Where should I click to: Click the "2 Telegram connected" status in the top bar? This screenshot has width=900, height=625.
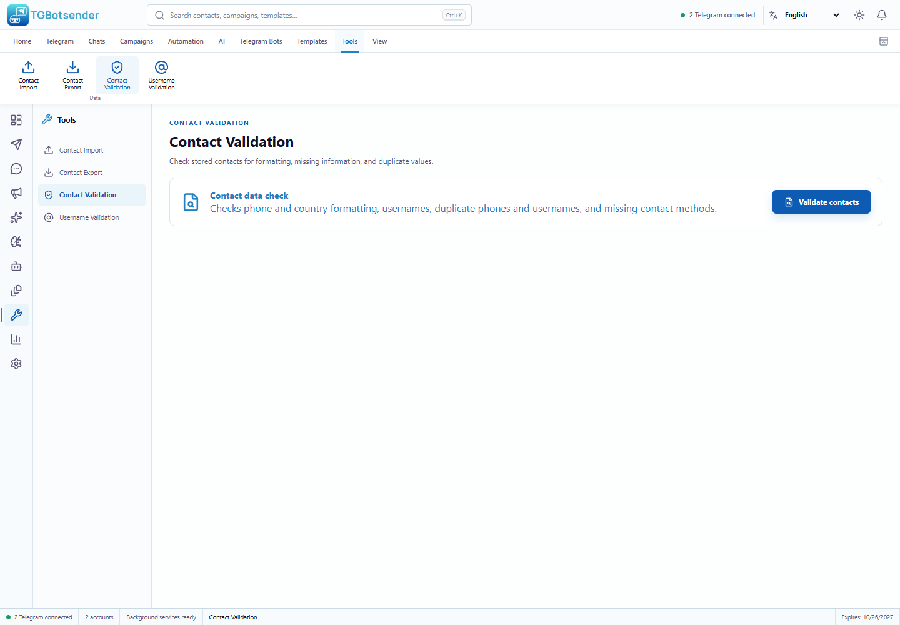717,15
